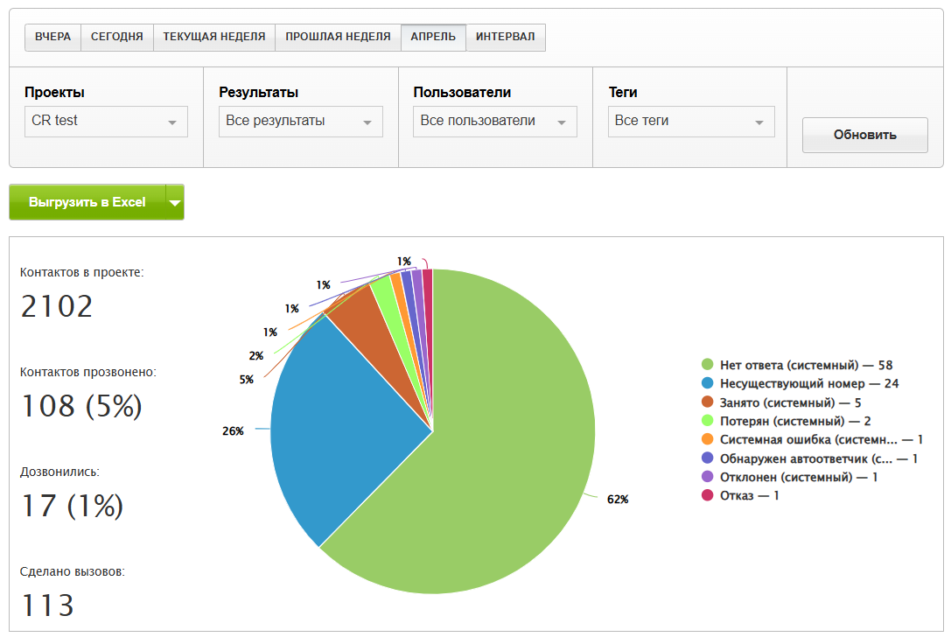Select the СЕГОДНЯ period tab
This screenshot has height=637, width=951.
116,38
